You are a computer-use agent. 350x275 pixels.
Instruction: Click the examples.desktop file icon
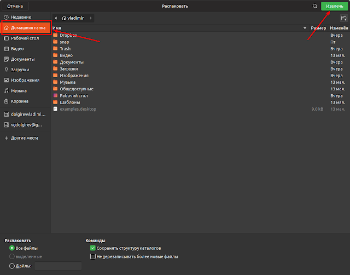[x=55, y=109]
